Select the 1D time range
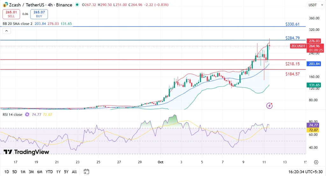This screenshot has height=176, width=326. click(x=6, y=172)
